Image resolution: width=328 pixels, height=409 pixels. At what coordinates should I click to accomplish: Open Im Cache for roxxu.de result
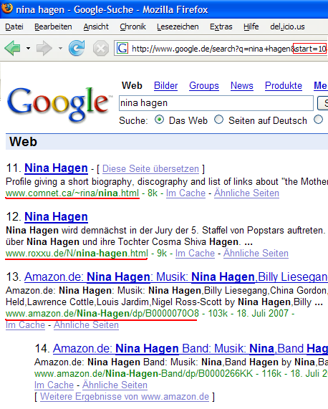pos(195,253)
